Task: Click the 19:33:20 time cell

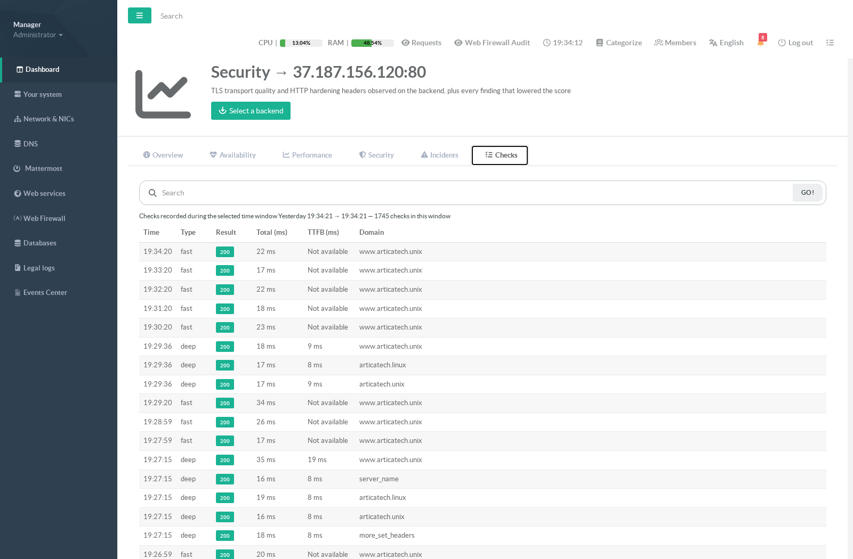Action: pyautogui.click(x=158, y=270)
